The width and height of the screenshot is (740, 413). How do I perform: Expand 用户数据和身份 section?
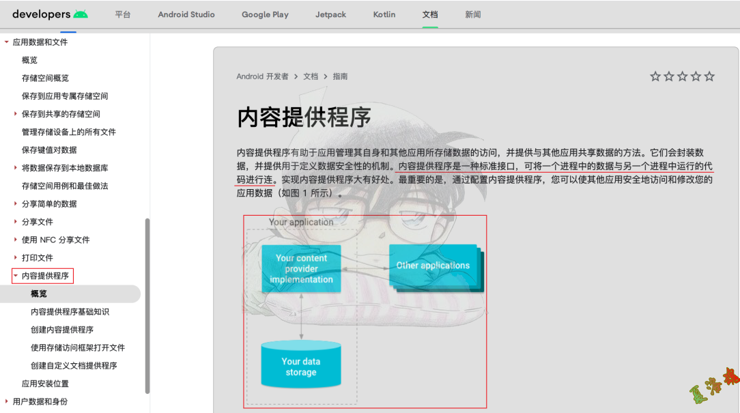tap(7, 401)
